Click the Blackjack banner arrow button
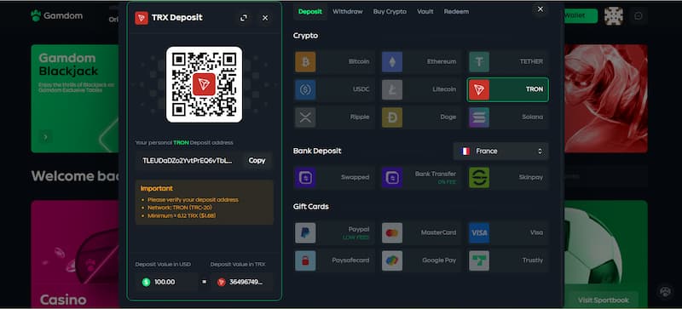The height and width of the screenshot is (309, 682). point(46,137)
